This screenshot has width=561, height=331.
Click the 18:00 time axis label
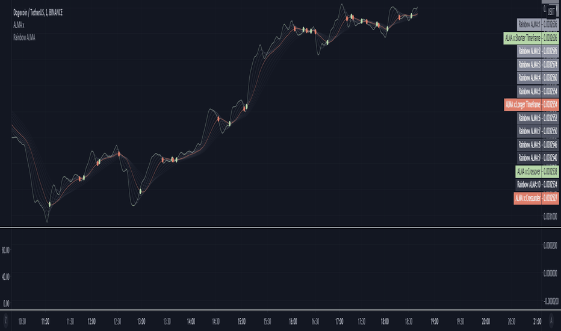[385, 322]
